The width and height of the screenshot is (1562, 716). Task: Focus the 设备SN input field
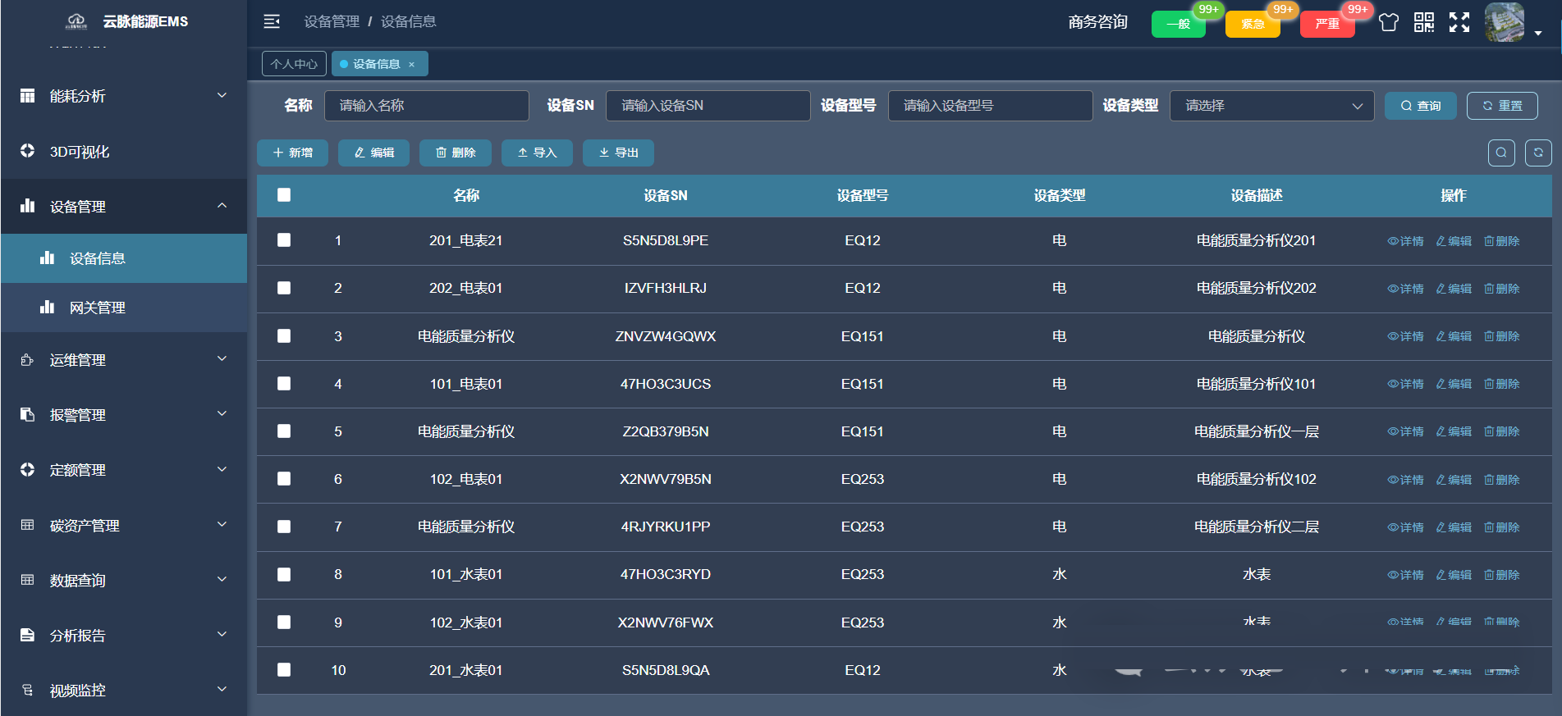pos(708,106)
